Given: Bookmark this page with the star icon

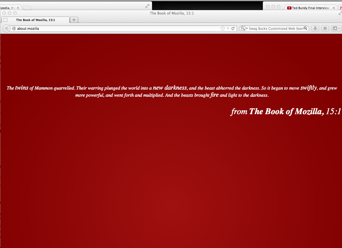Looking at the screenshot, I should point(223,28).
